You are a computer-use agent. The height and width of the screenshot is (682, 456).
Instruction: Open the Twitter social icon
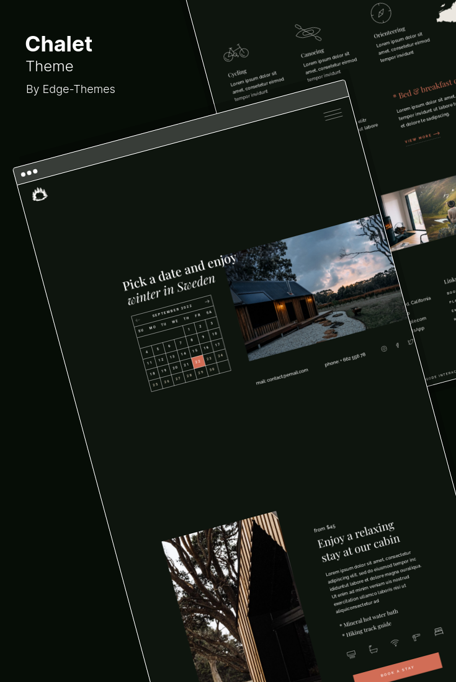pyautogui.click(x=410, y=342)
